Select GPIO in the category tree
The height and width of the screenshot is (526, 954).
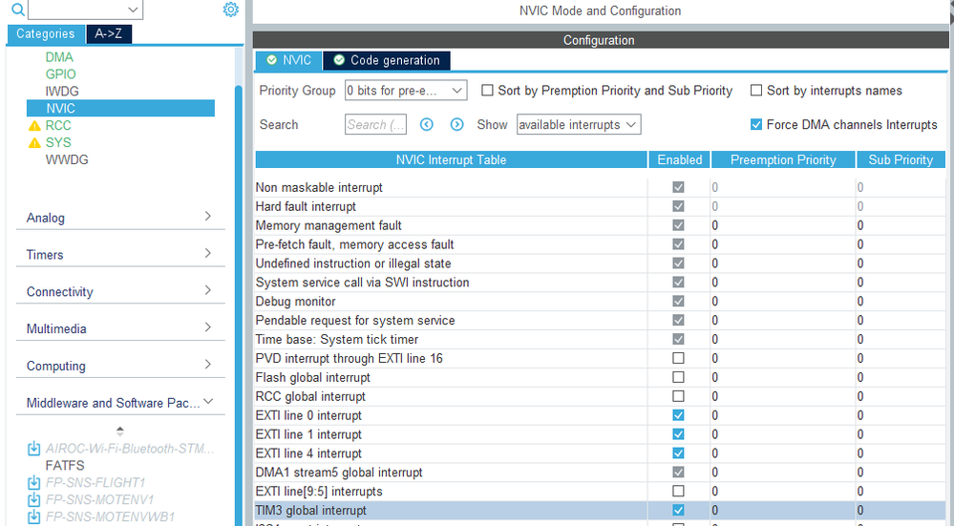[61, 74]
